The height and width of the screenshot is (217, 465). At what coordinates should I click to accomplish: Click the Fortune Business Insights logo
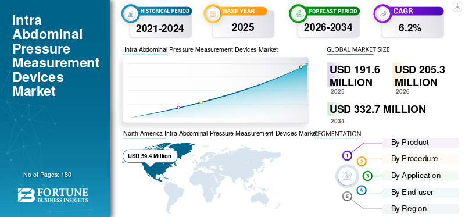click(53, 195)
